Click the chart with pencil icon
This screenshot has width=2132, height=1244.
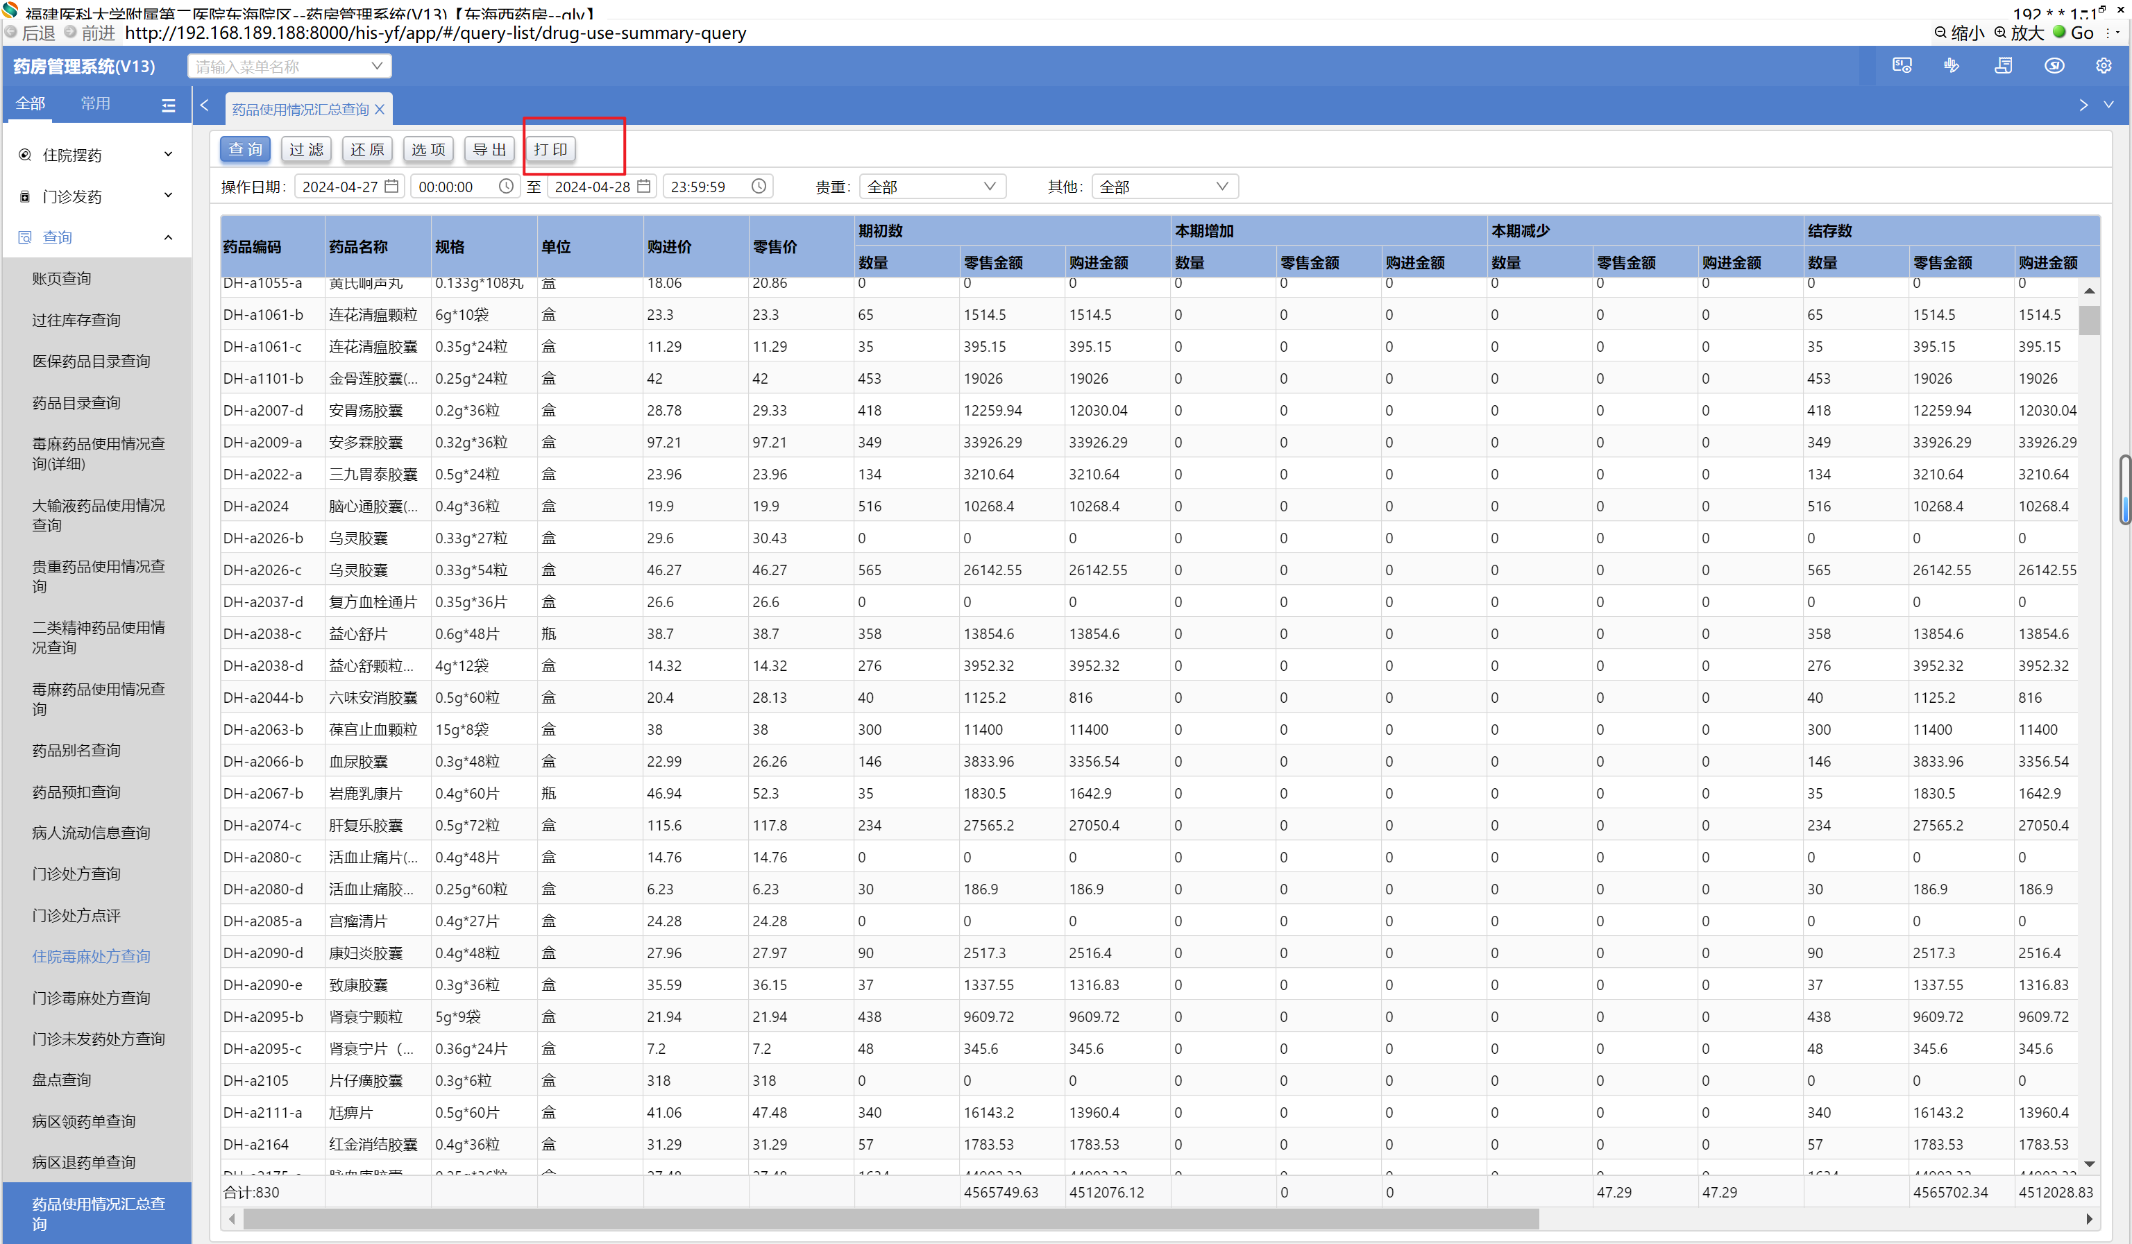tap(1951, 66)
